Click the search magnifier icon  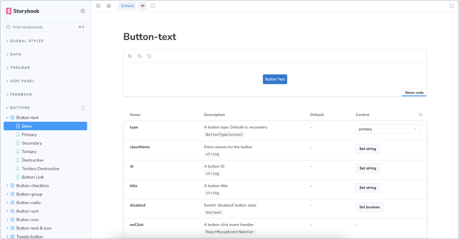click(x=8, y=27)
